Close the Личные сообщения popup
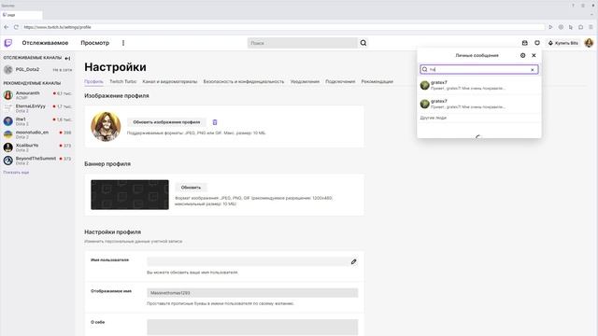The width and height of the screenshot is (598, 336). pyautogui.click(x=534, y=55)
